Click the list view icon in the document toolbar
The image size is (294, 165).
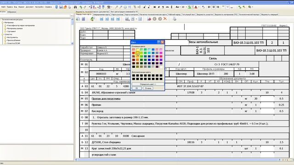(84, 19)
